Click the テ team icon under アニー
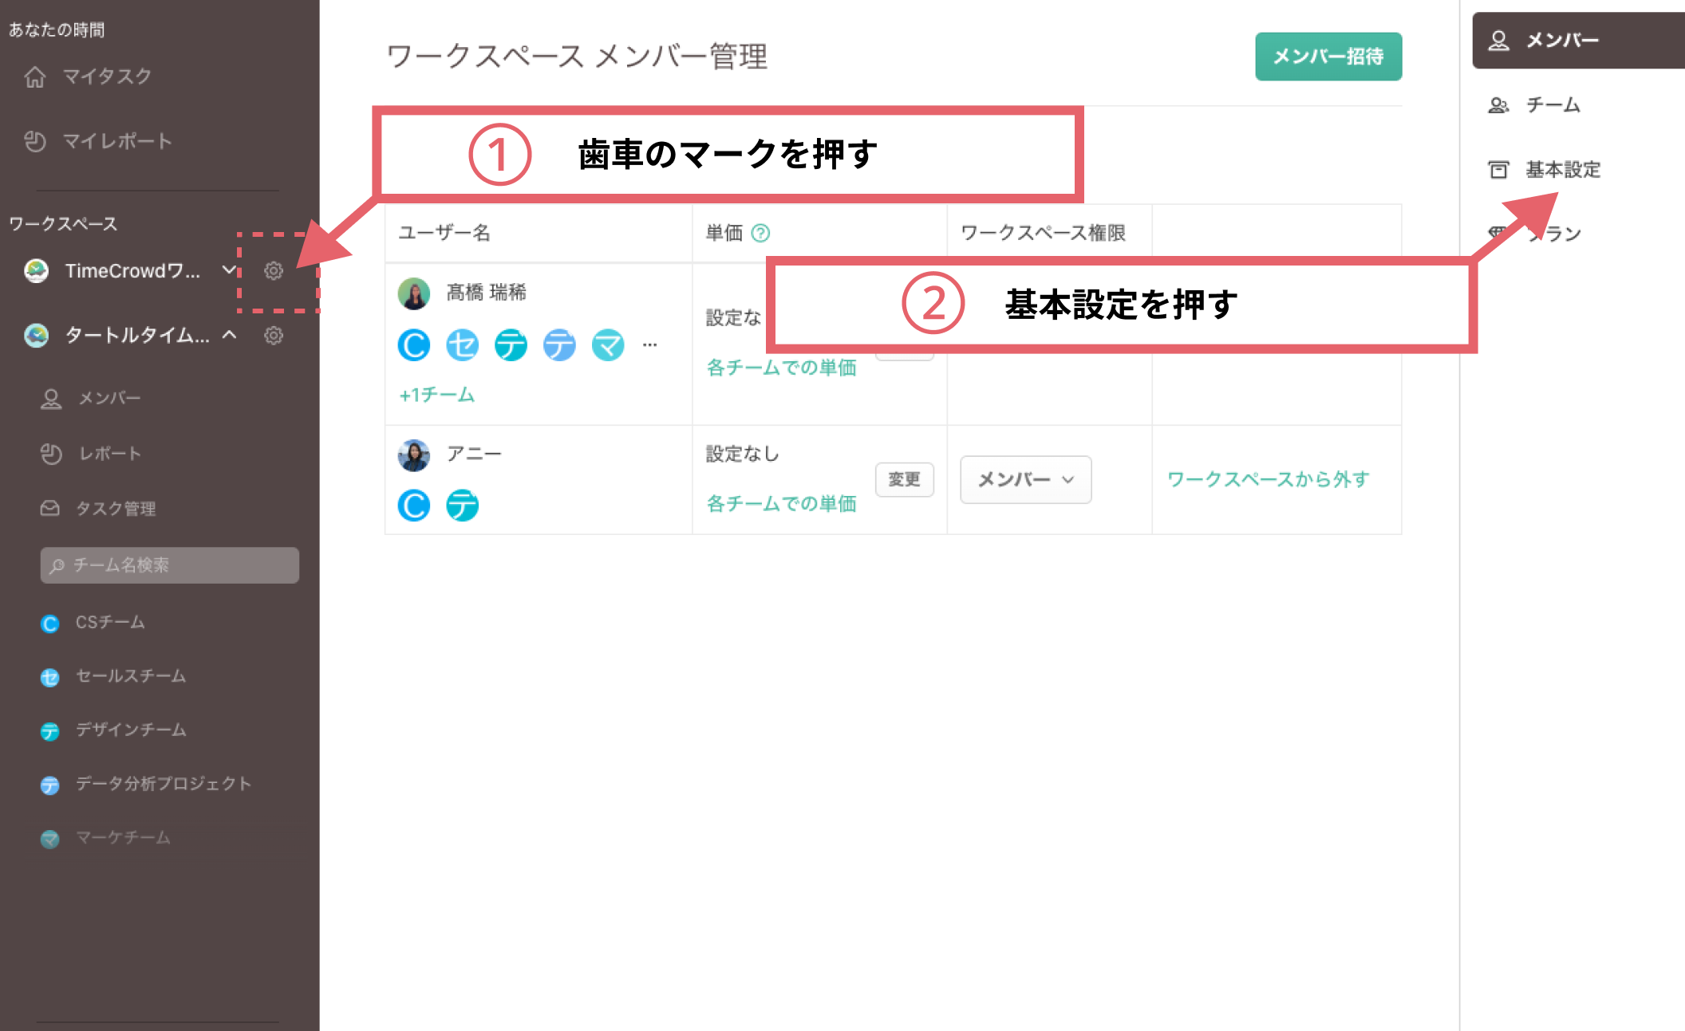1685x1031 pixels. (463, 506)
